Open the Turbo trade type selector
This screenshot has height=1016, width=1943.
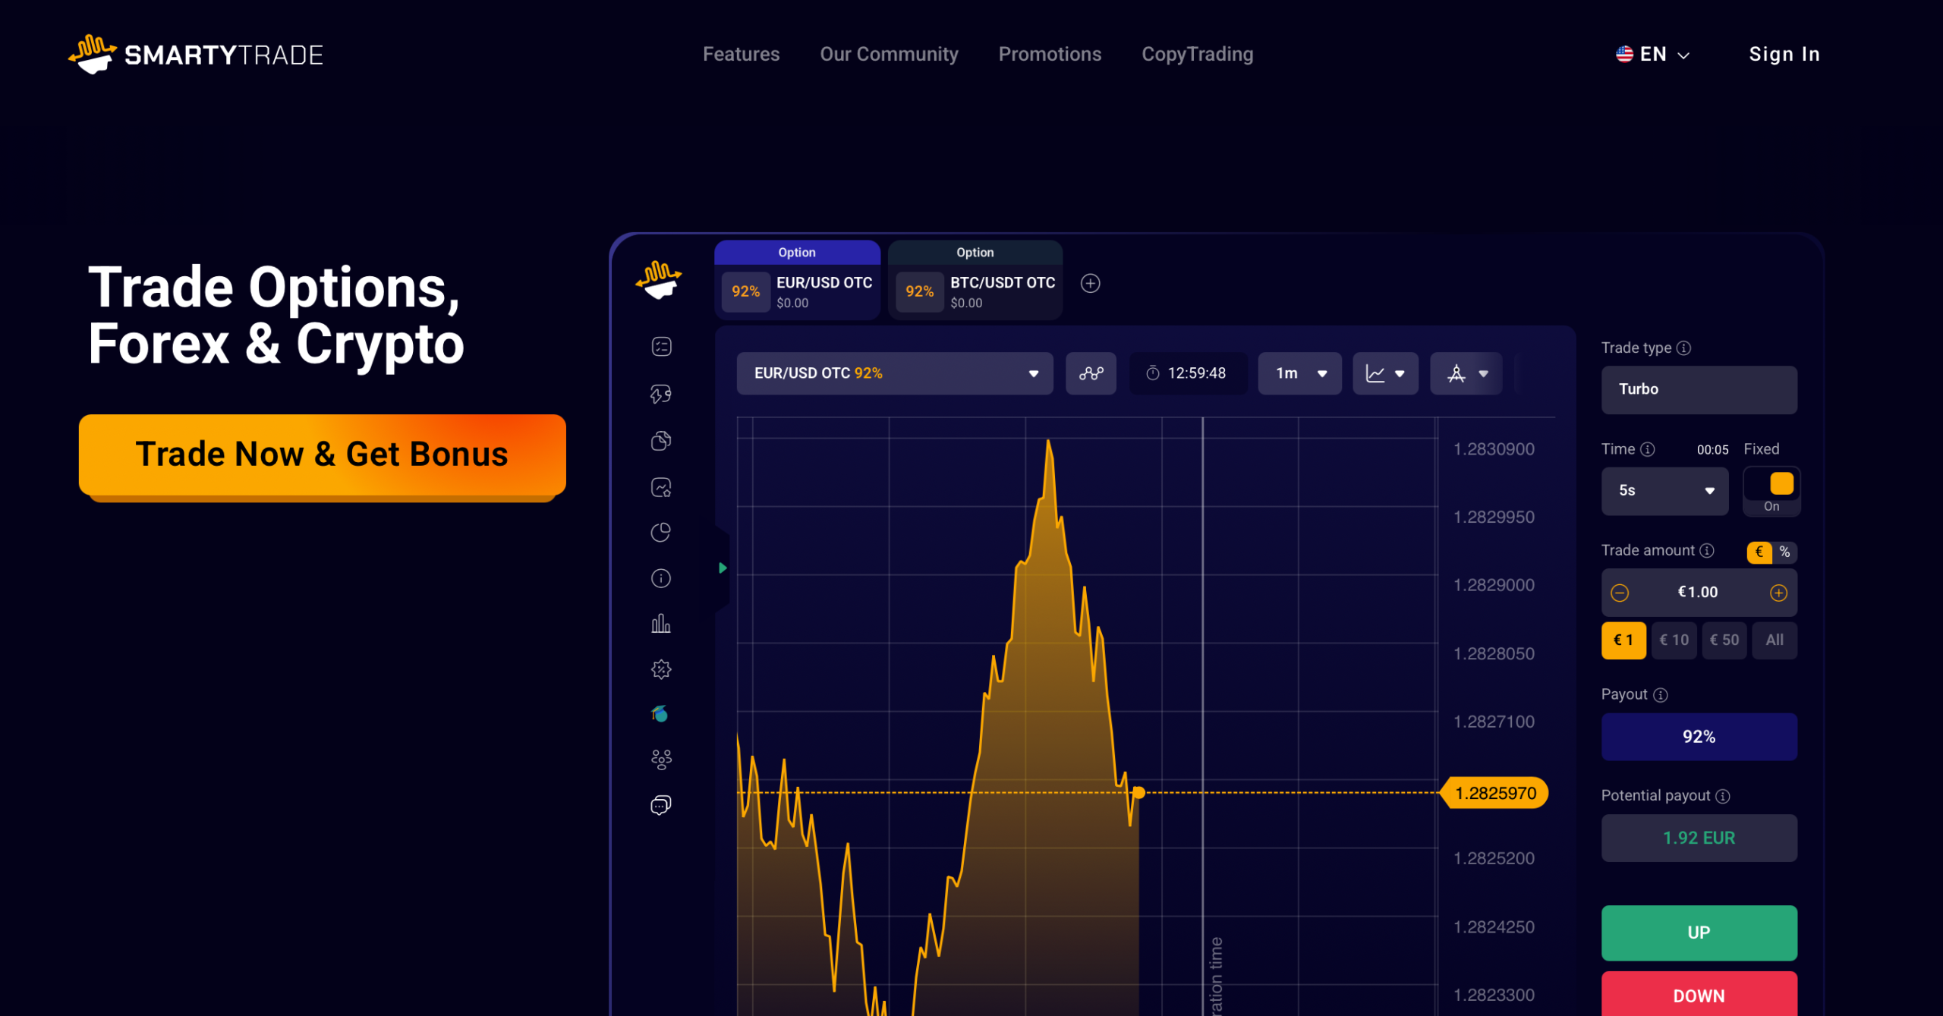[x=1699, y=390]
